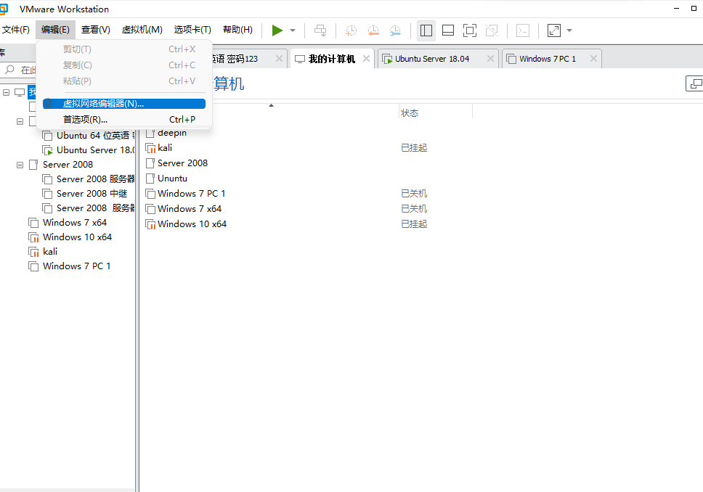Image resolution: width=703 pixels, height=492 pixels.
Task: Select deepin row in the main list
Action: click(166, 133)
